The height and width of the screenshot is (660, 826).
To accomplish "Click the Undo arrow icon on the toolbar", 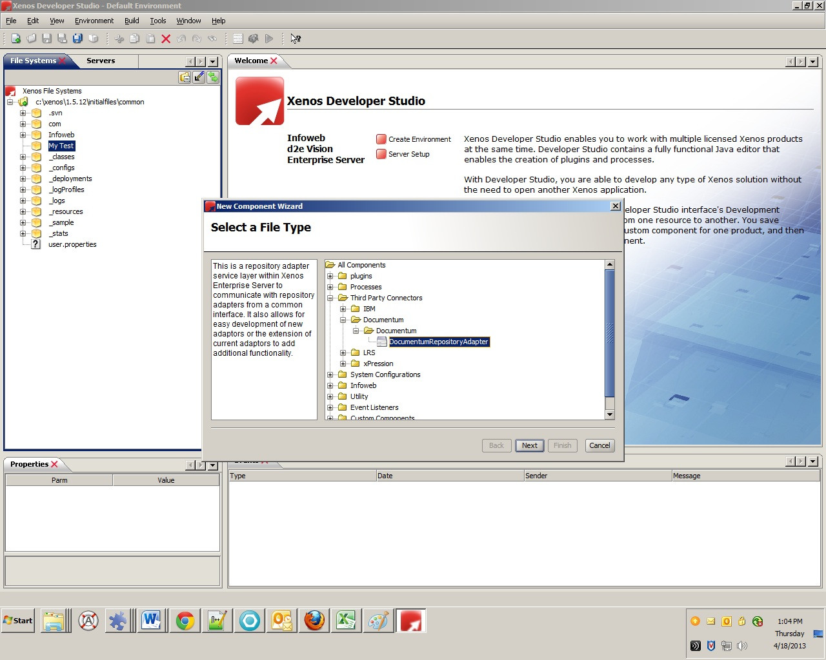I will pyautogui.click(x=181, y=38).
